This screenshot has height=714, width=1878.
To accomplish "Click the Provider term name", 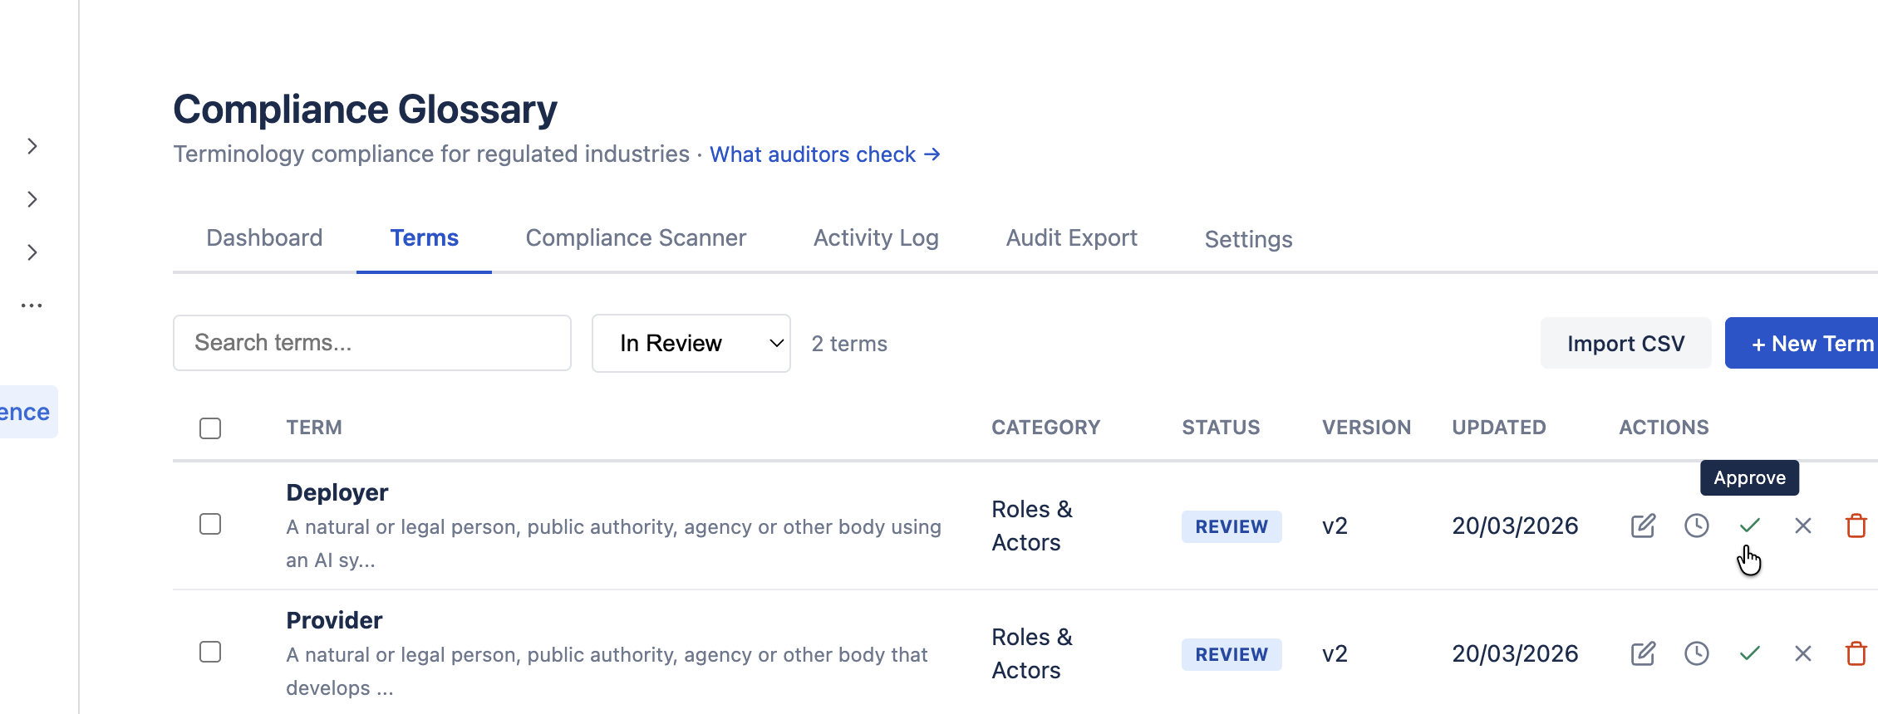I will [x=334, y=620].
